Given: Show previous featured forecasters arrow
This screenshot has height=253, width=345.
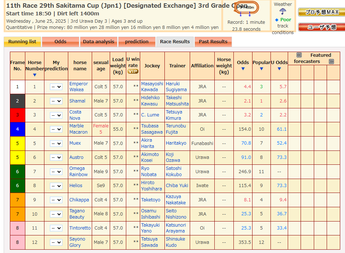Looking at the screenshot, I should coord(299,55).
